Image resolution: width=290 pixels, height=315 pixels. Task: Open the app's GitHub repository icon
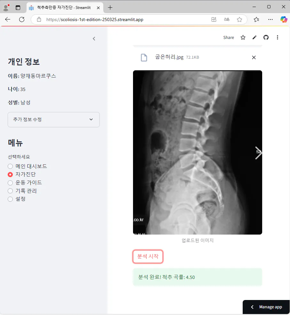[x=266, y=37]
